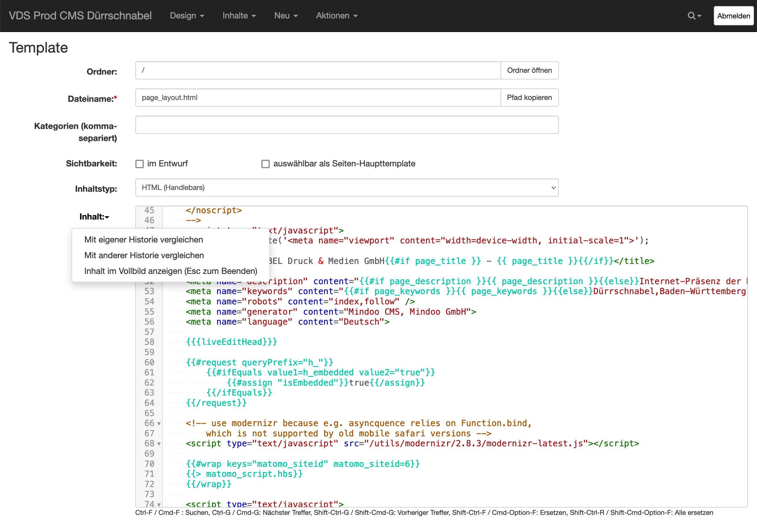
Task: Collapse the code fold at line 68
Action: (x=159, y=444)
